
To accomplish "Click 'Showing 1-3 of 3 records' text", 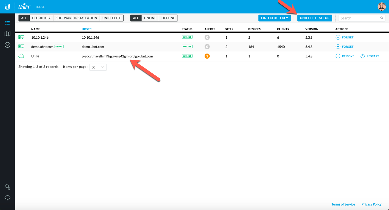I will (39, 67).
